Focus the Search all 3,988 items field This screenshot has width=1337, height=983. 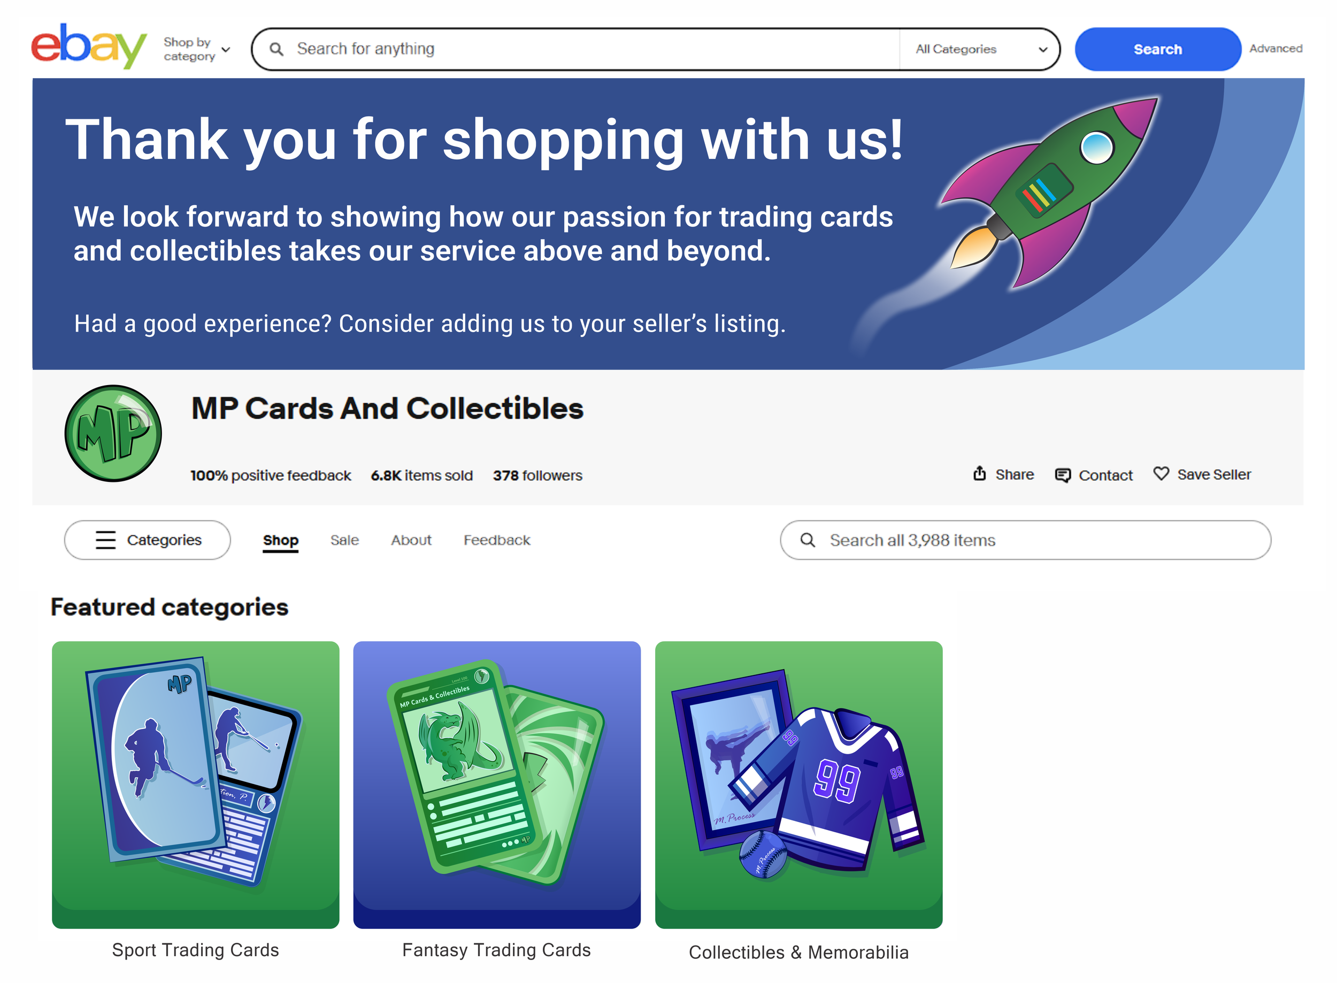point(1025,540)
